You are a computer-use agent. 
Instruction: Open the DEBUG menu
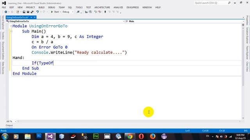click(52, 7)
